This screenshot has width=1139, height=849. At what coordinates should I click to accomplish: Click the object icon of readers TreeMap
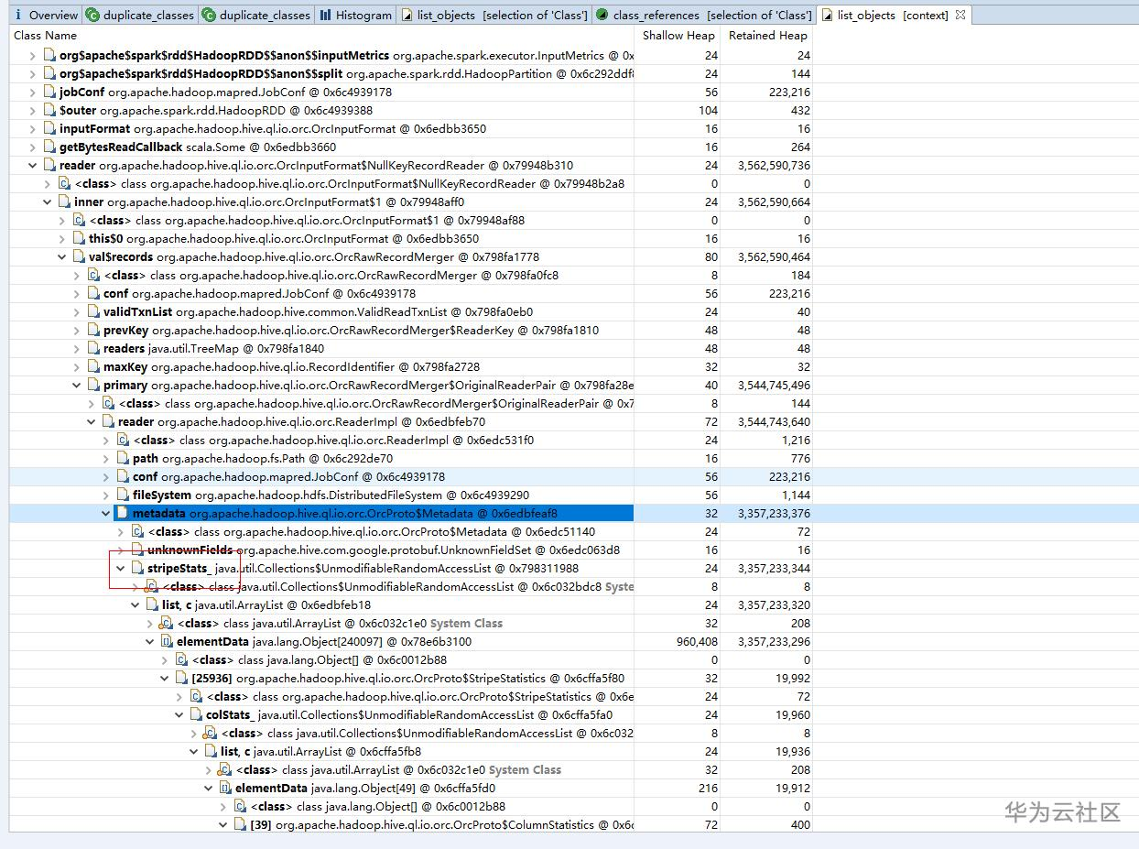93,348
